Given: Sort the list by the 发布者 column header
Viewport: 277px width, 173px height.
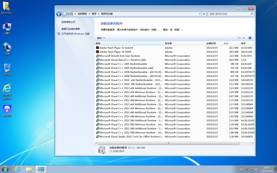Looking at the screenshot, I should 184,43.
